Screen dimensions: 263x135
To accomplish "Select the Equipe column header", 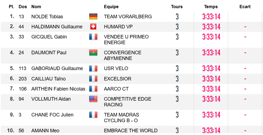I will 111,7.
